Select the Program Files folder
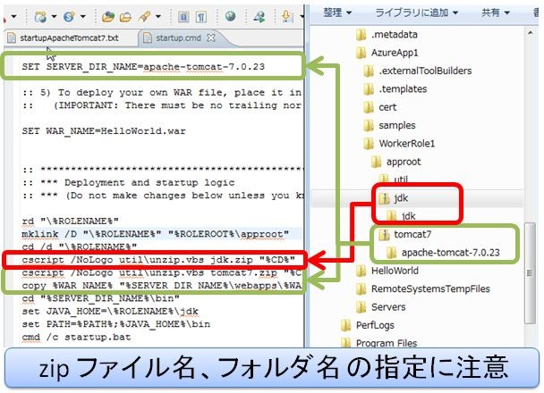This screenshot has height=393, width=544. coord(387,343)
